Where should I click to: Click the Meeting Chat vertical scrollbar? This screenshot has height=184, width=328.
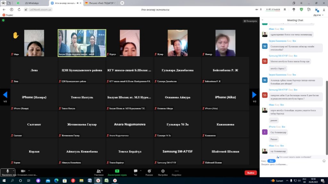tap(326, 96)
